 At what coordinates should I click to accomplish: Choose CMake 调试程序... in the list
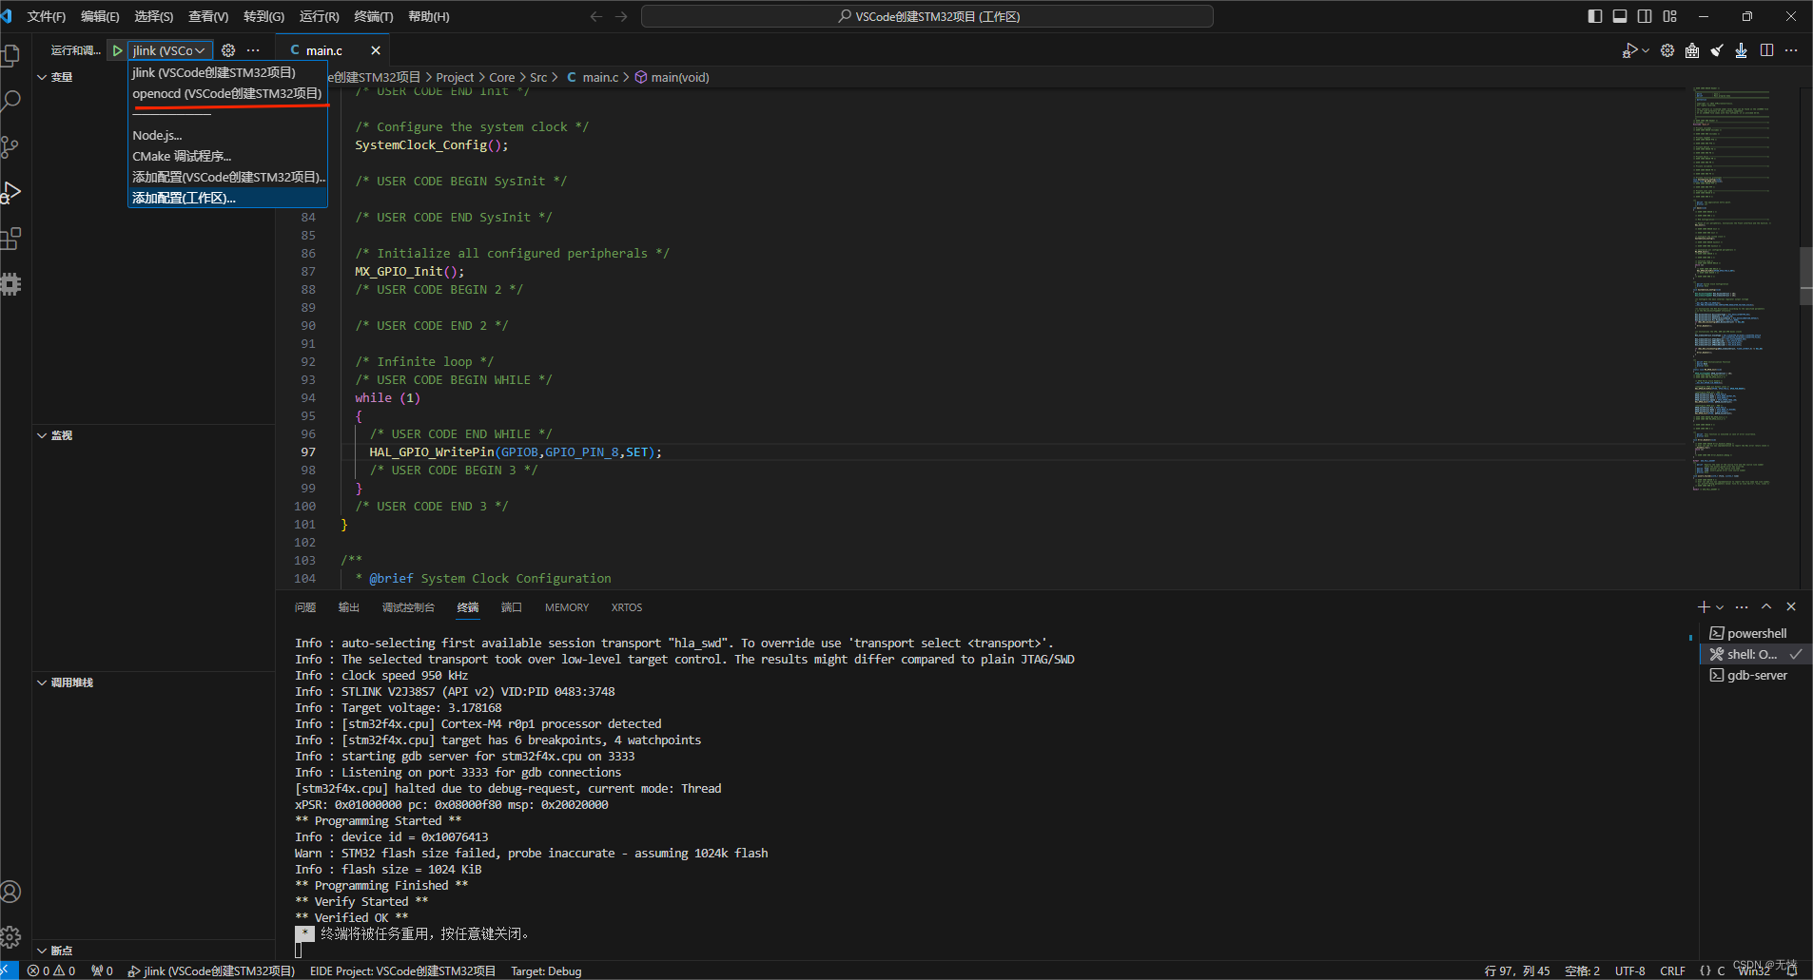[227, 156]
